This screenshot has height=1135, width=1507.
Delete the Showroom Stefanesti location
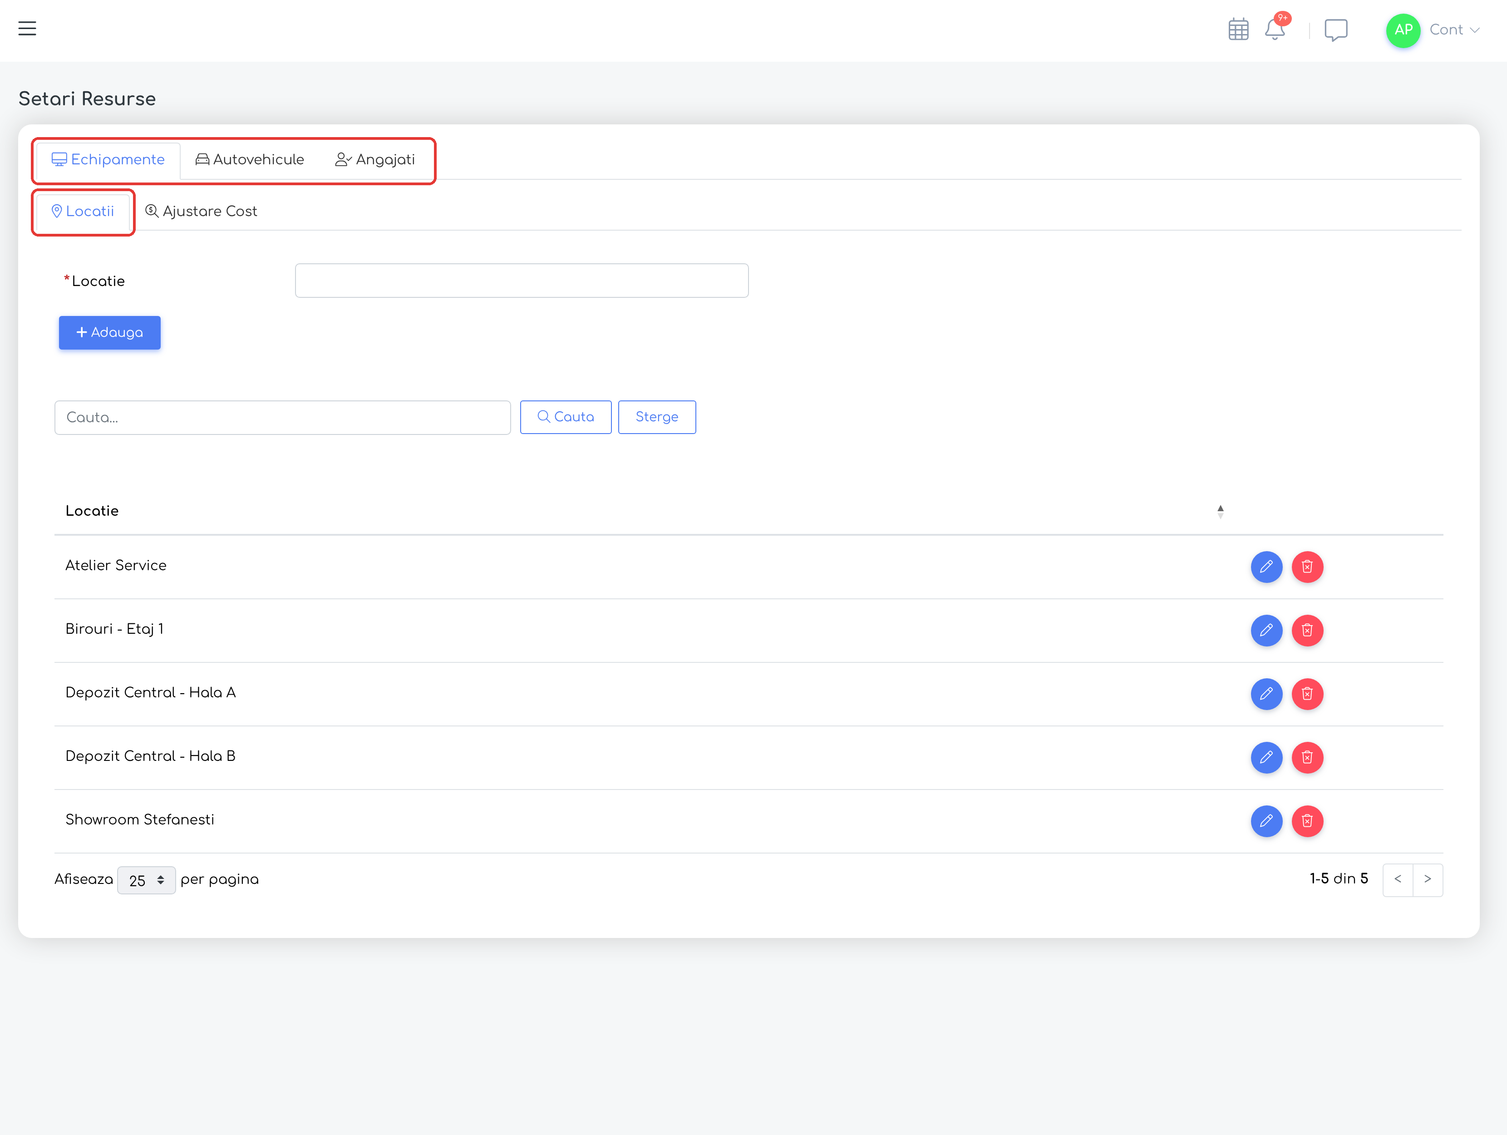1307,821
